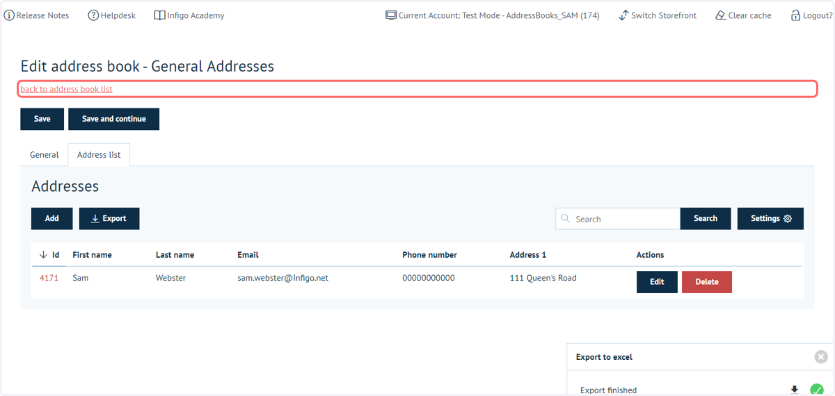The image size is (835, 396).
Task: Click the Helpdesk question mark icon
Action: (x=93, y=15)
